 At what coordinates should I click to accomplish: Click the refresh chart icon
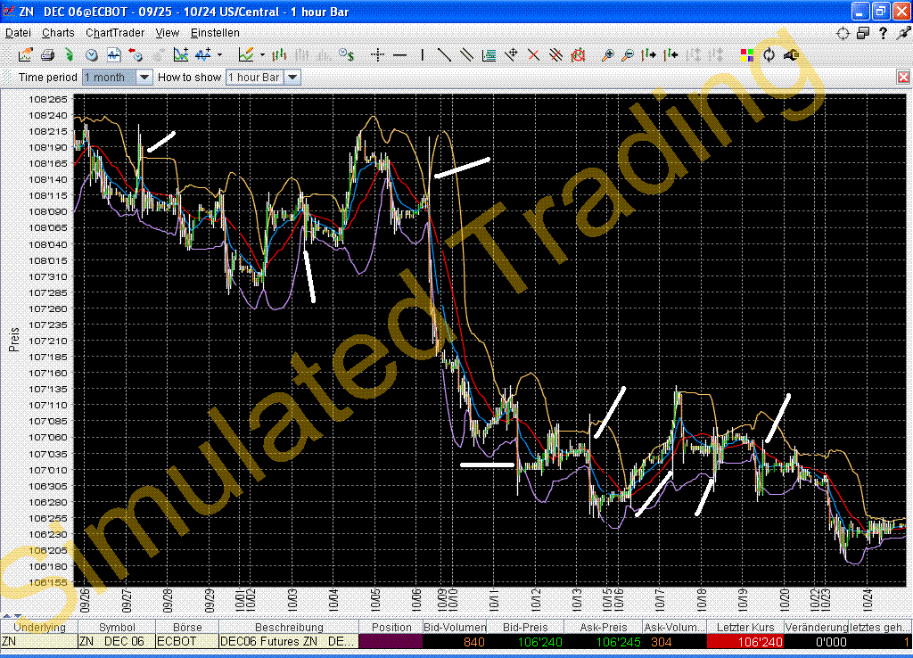click(769, 55)
